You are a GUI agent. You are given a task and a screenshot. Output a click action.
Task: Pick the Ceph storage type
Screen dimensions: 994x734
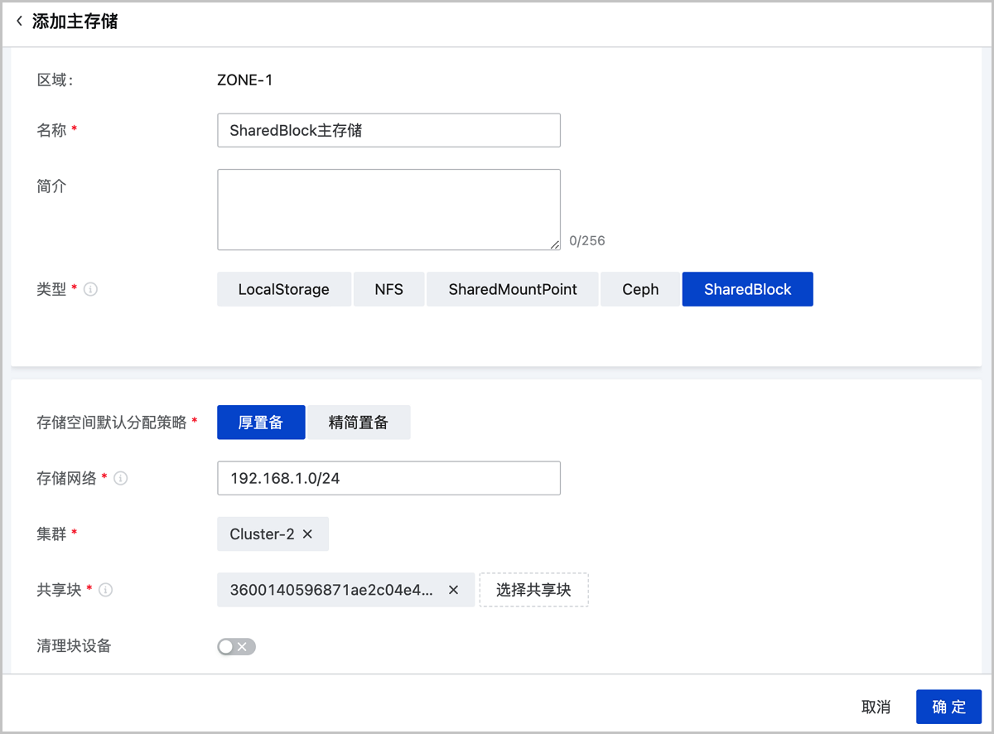click(x=640, y=289)
